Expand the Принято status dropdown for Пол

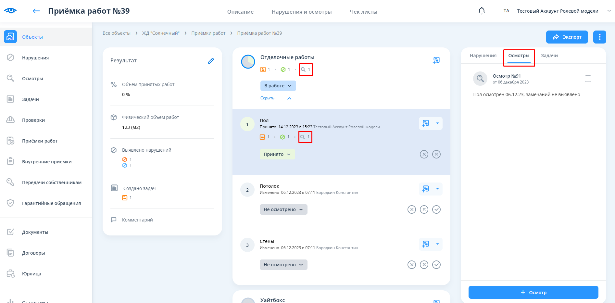tap(277, 154)
